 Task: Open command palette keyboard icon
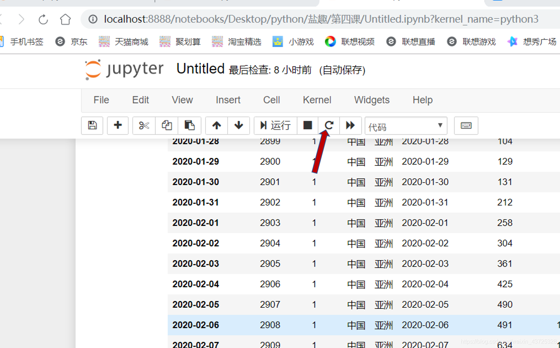pyautogui.click(x=466, y=125)
